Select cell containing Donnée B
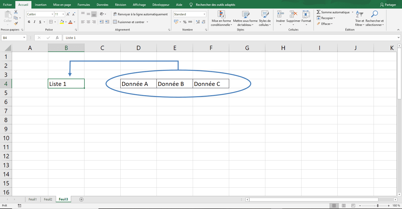This screenshot has height=209, width=402. pyautogui.click(x=175, y=84)
